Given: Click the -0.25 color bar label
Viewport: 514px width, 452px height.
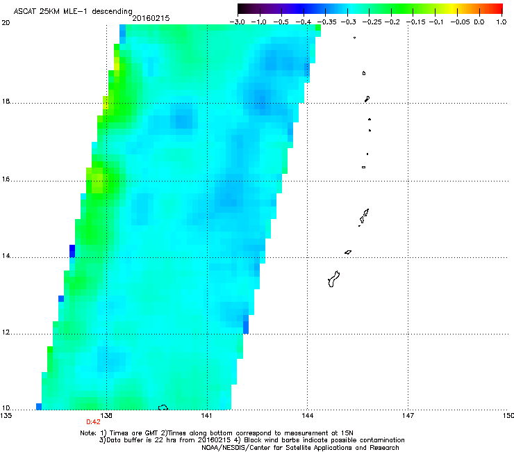Looking at the screenshot, I should [x=372, y=22].
